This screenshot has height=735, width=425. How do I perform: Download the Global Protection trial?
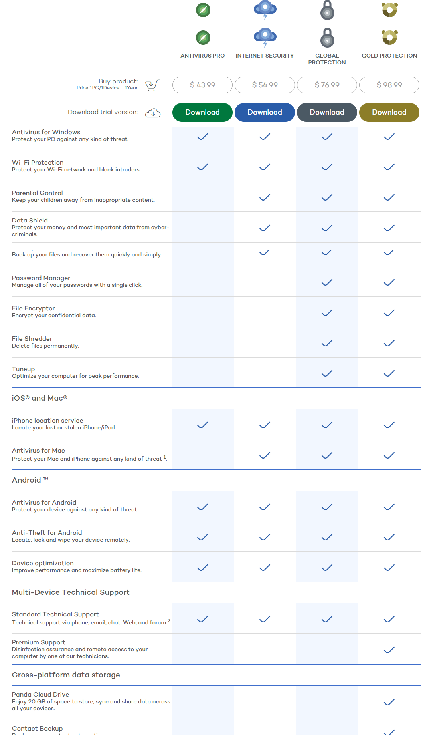click(x=327, y=112)
